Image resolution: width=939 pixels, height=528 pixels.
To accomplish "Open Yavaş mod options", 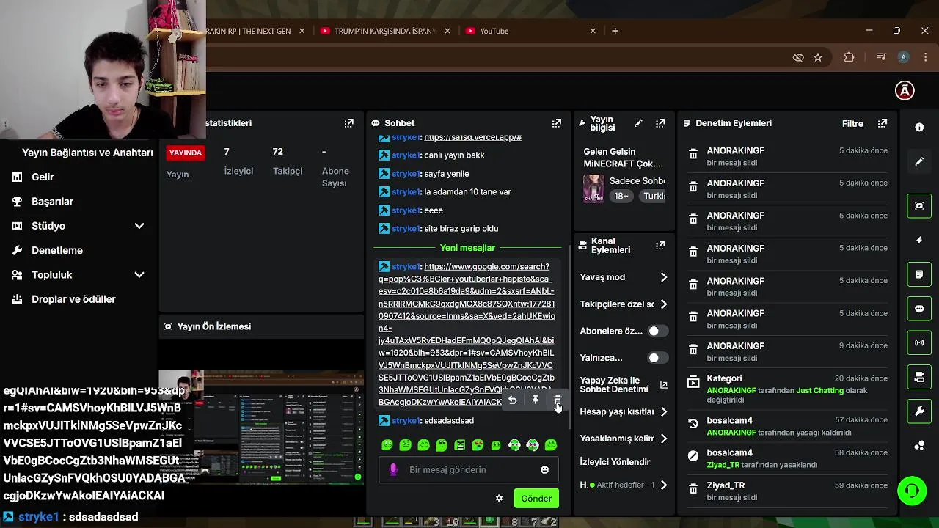I will [624, 277].
